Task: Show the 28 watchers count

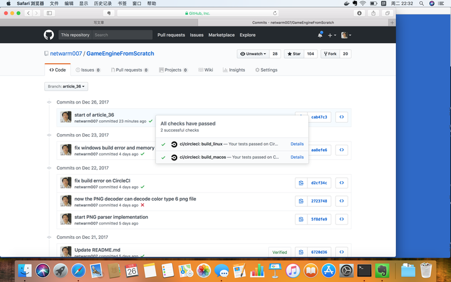Action: [275, 54]
